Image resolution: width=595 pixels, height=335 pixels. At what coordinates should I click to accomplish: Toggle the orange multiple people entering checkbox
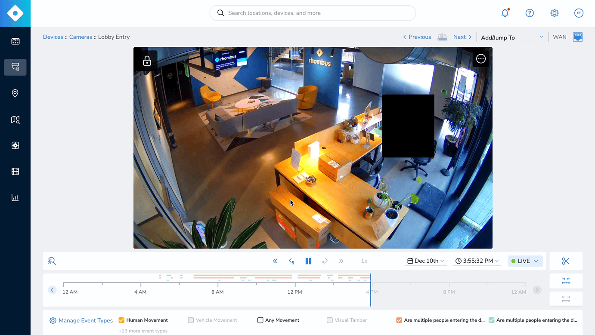point(399,320)
